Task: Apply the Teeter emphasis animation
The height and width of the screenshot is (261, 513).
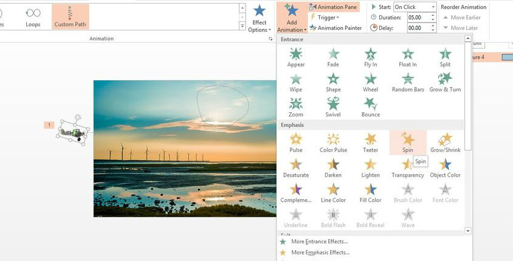Action: [370, 143]
